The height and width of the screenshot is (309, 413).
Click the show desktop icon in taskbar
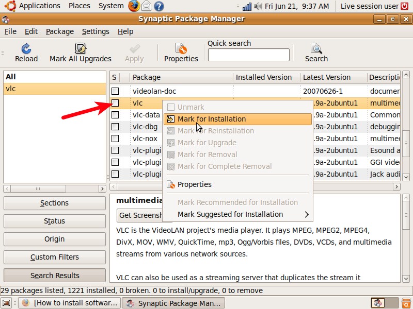click(6, 303)
